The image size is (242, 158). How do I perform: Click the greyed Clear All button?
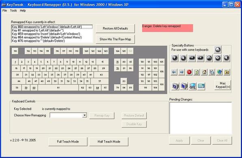[222, 141]
